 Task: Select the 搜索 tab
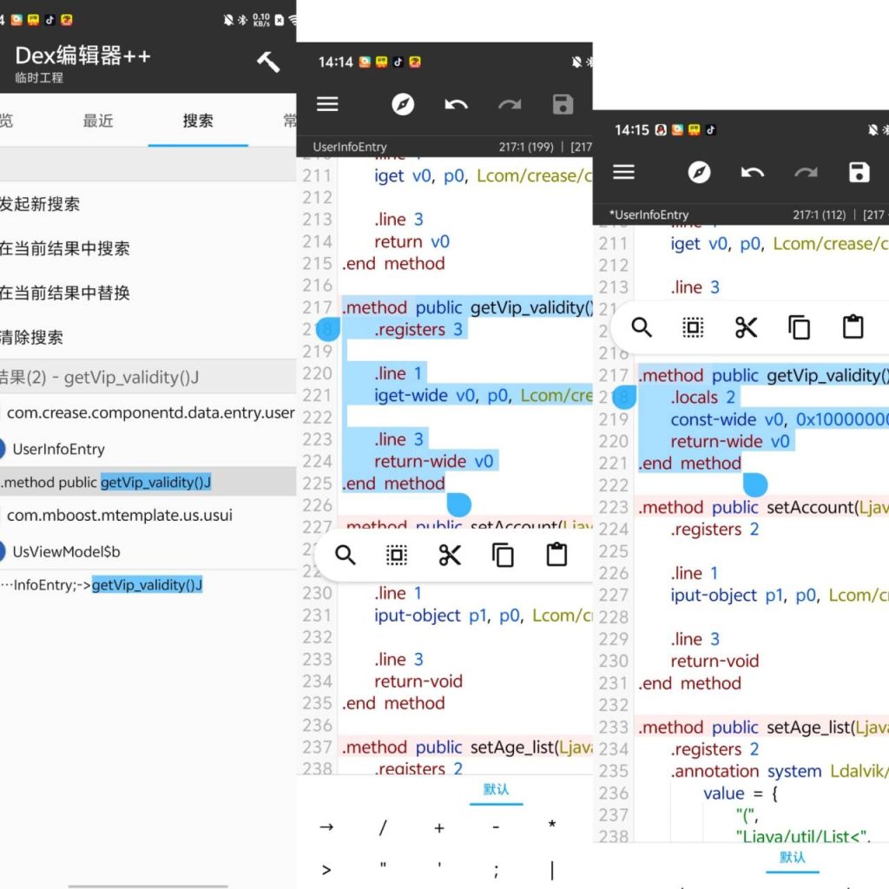[198, 122]
